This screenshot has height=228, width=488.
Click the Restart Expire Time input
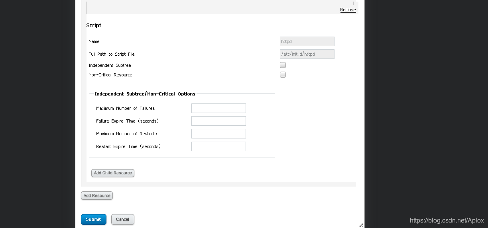click(x=218, y=146)
